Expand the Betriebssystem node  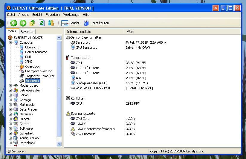(x=10, y=90)
